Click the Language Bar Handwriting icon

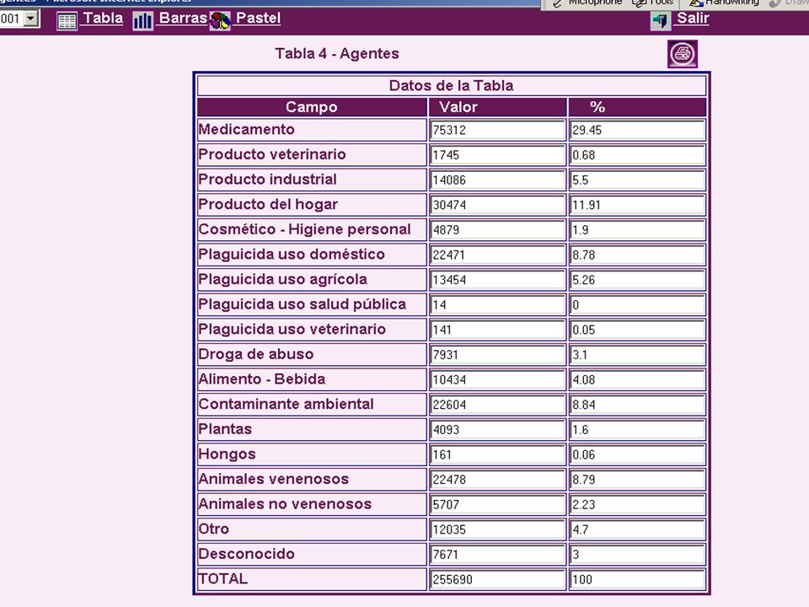click(x=696, y=3)
